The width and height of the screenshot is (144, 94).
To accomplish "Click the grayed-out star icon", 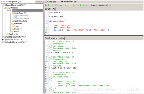I will [89, 5].
